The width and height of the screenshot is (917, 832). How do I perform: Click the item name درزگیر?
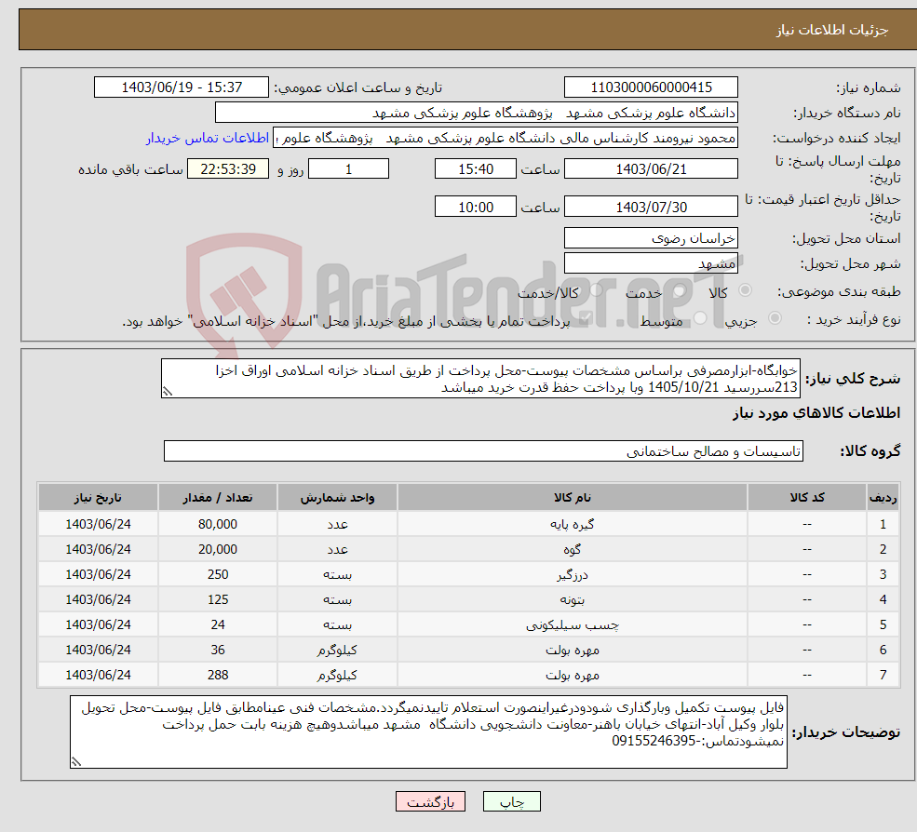pos(572,575)
